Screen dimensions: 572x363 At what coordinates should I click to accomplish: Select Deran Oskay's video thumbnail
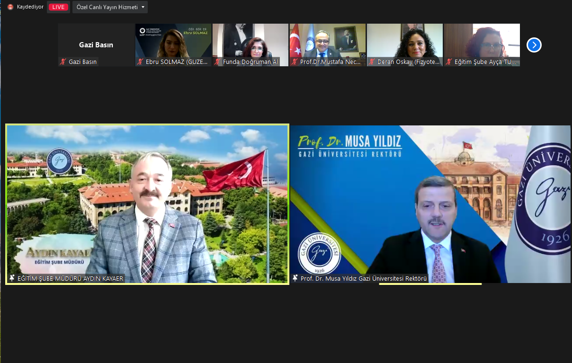point(405,45)
